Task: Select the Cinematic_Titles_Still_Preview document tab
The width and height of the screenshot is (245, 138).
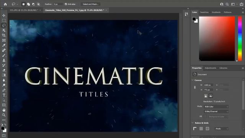Action: (74, 10)
